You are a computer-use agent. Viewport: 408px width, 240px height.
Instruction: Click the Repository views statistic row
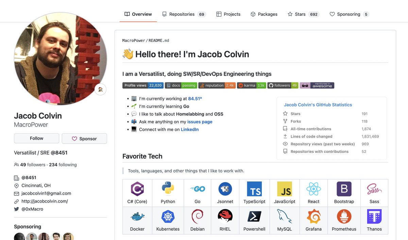point(331,144)
